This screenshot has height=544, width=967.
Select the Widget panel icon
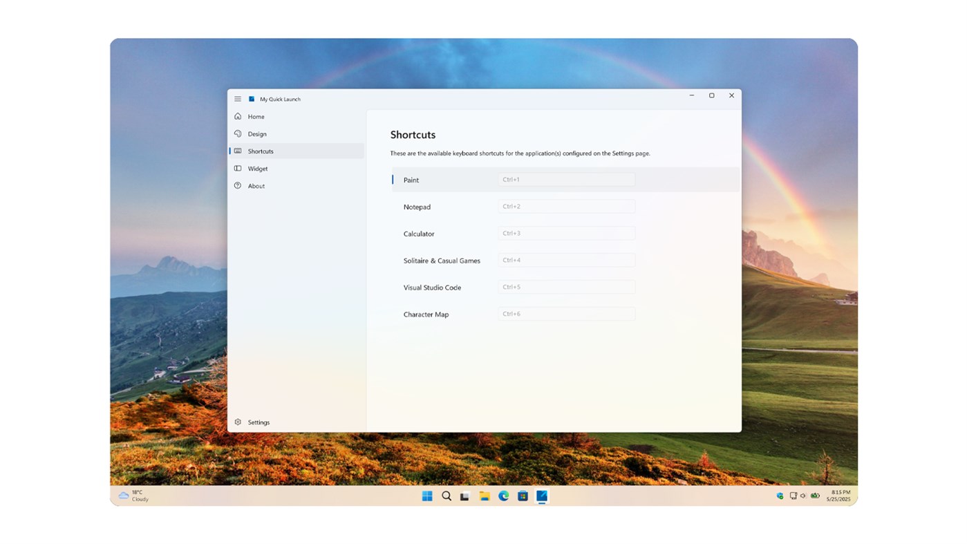click(237, 168)
